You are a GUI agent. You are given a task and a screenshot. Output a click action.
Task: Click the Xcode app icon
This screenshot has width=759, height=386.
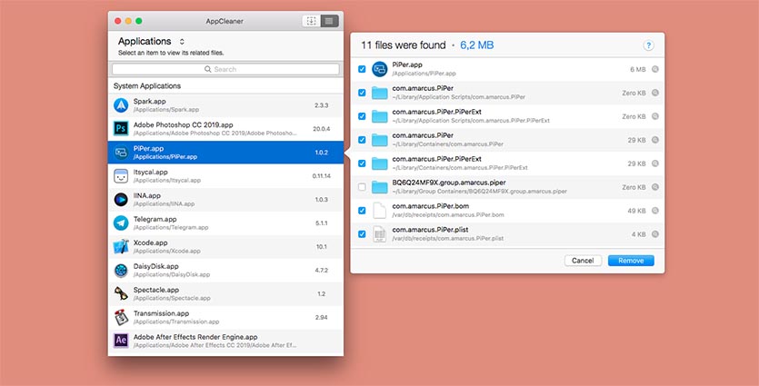[x=121, y=247]
